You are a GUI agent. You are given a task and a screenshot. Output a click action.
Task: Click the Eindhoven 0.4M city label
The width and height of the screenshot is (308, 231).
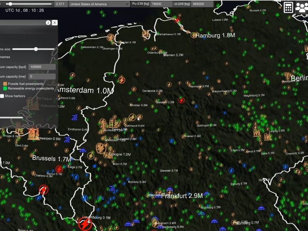pos(78,129)
